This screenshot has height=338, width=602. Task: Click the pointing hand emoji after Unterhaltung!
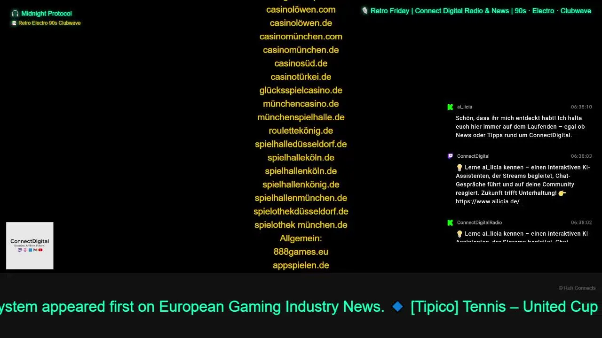[x=562, y=193]
